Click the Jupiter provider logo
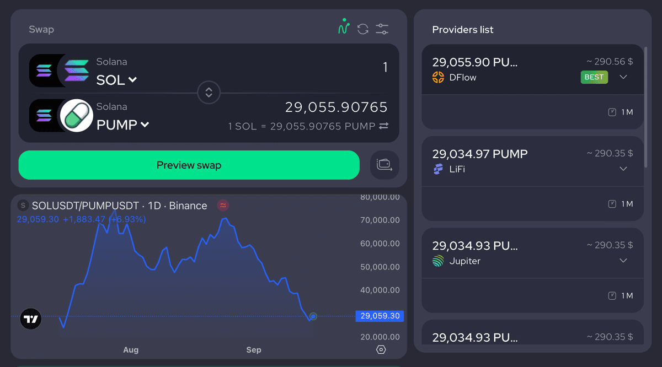 pyautogui.click(x=438, y=261)
